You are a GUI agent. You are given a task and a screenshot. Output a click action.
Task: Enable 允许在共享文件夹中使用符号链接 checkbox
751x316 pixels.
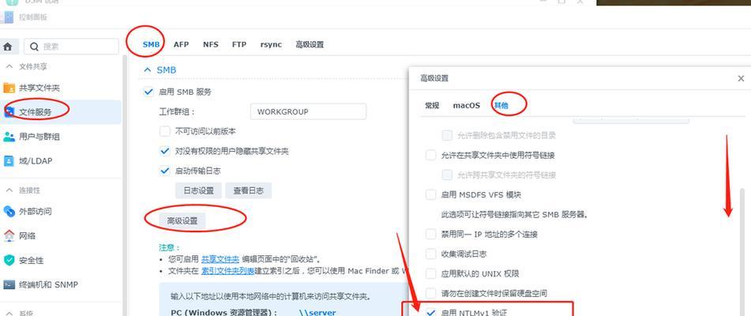pos(431,155)
